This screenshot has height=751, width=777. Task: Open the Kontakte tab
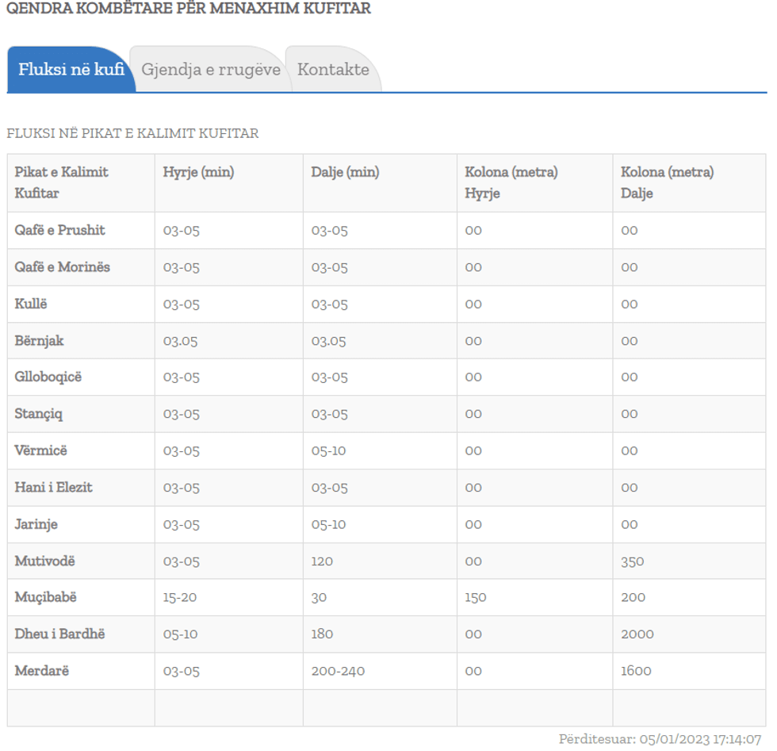332,70
